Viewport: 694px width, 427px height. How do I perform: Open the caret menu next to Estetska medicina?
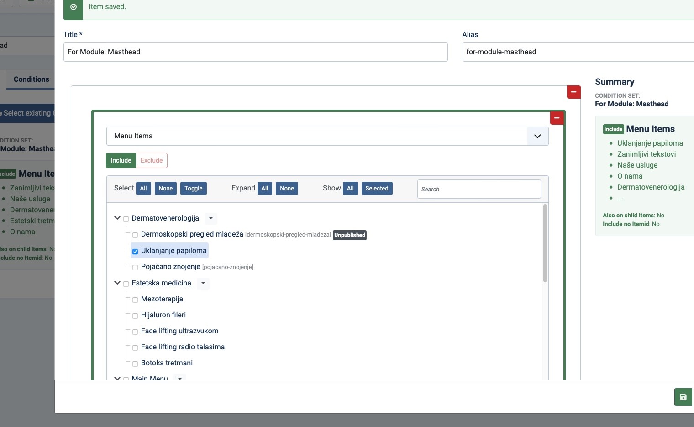click(x=203, y=283)
